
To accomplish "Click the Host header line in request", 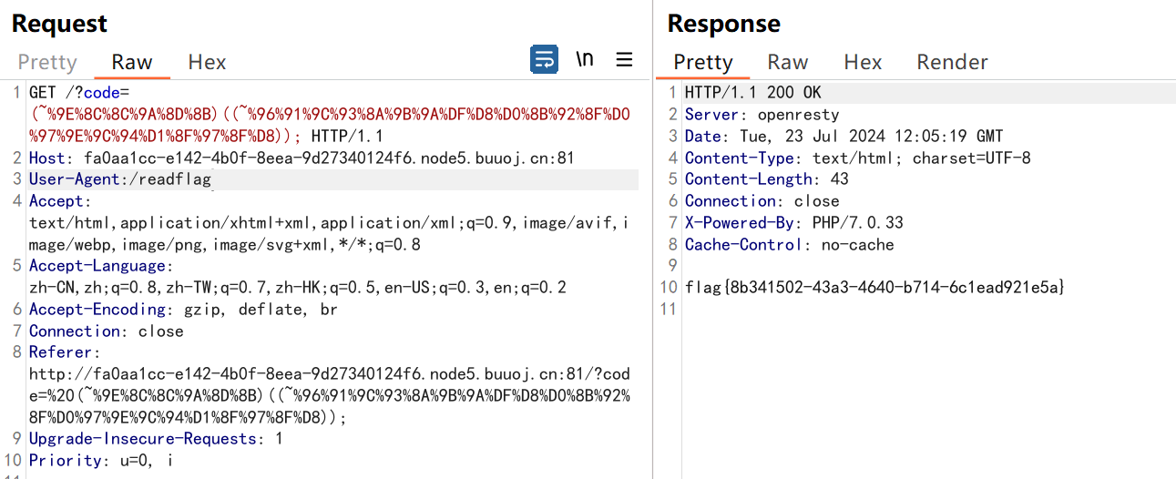I will (x=302, y=158).
